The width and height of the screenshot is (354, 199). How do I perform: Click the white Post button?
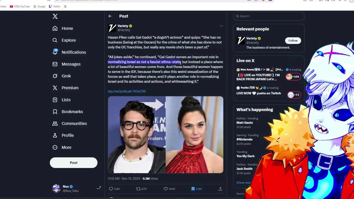(x=74, y=163)
